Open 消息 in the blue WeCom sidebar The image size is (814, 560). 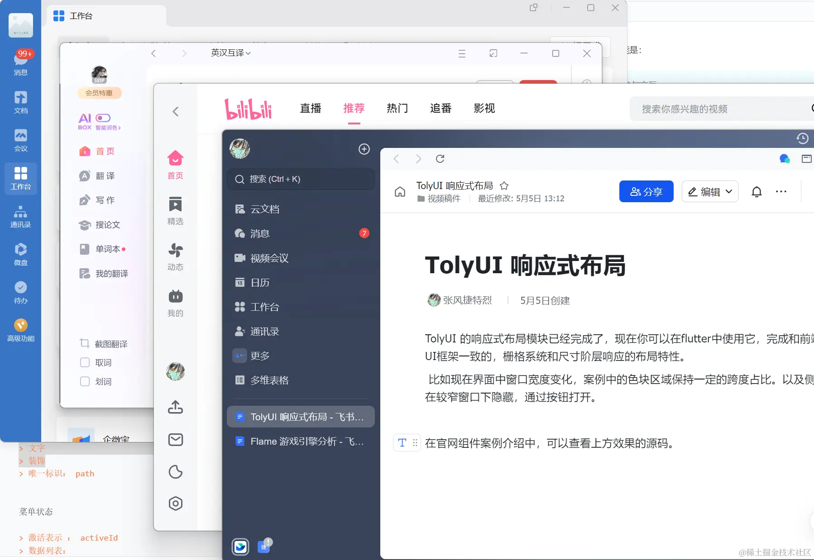point(21,63)
